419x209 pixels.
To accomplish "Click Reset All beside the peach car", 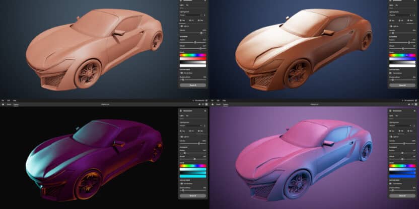I will click(x=193, y=85).
